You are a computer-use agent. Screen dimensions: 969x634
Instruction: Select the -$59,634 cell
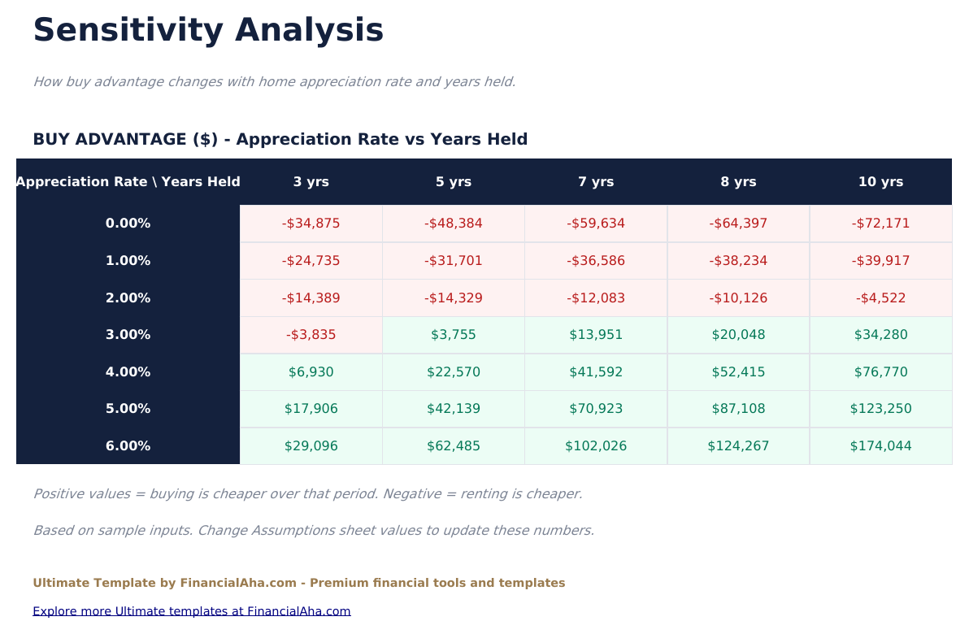point(596,224)
